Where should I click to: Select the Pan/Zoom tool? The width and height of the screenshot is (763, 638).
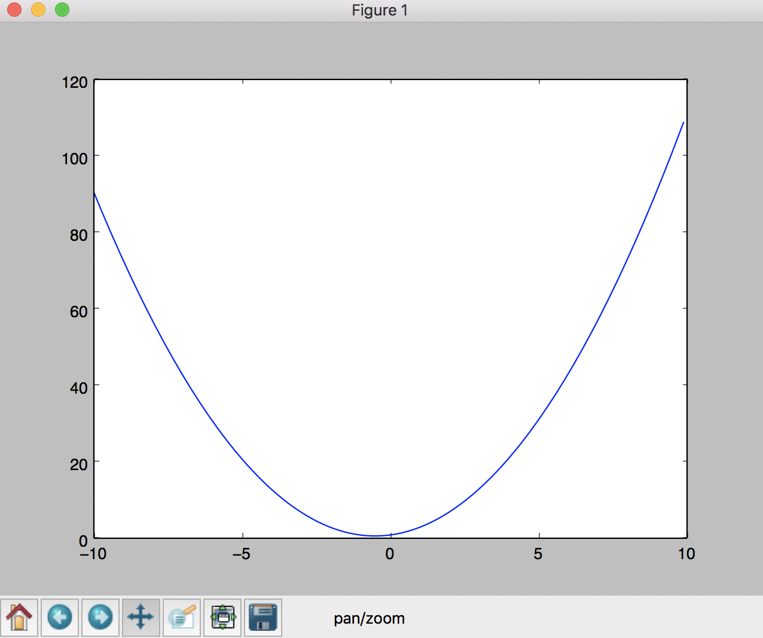point(141,618)
